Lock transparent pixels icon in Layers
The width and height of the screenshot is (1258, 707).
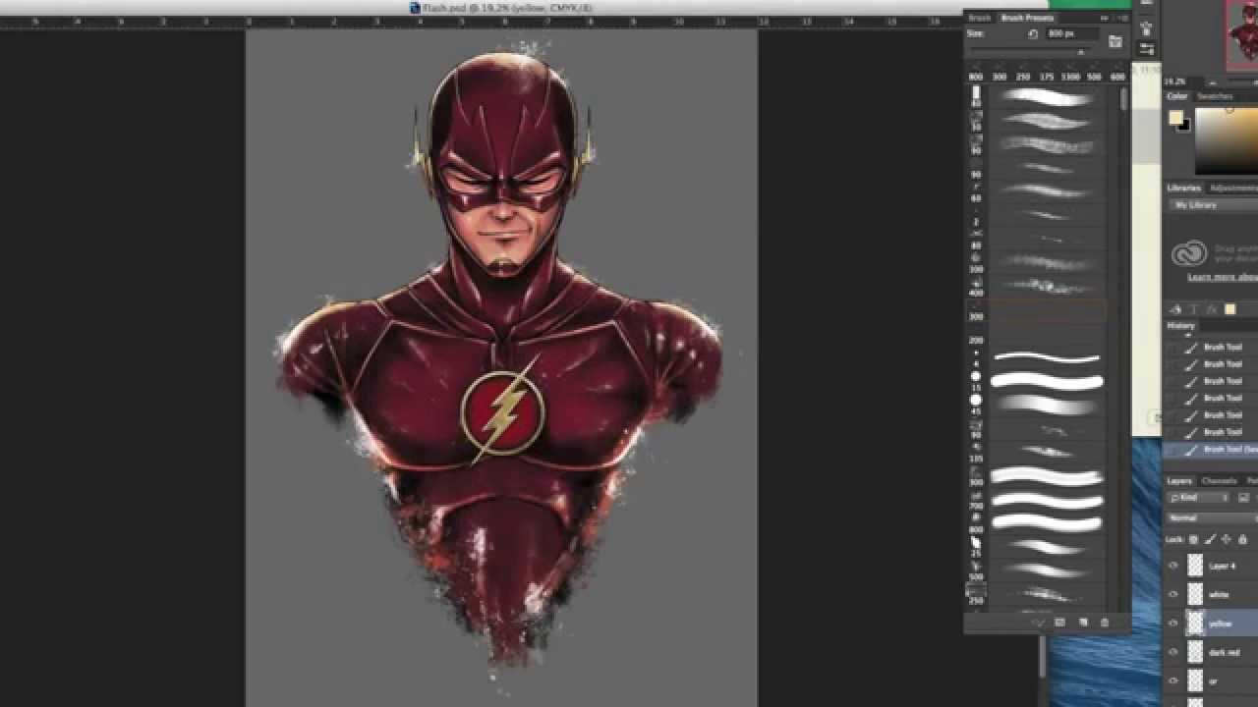(x=1193, y=539)
